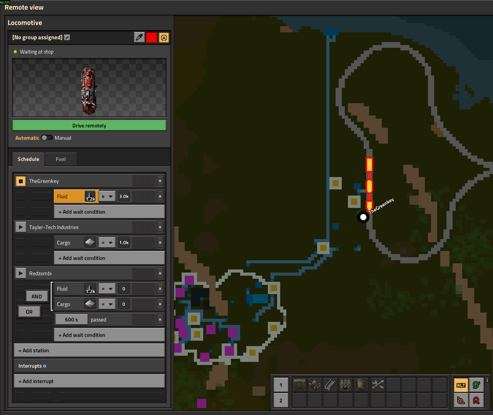Pick a color with the eyedropper icon
493x415 pixels.
tap(139, 37)
